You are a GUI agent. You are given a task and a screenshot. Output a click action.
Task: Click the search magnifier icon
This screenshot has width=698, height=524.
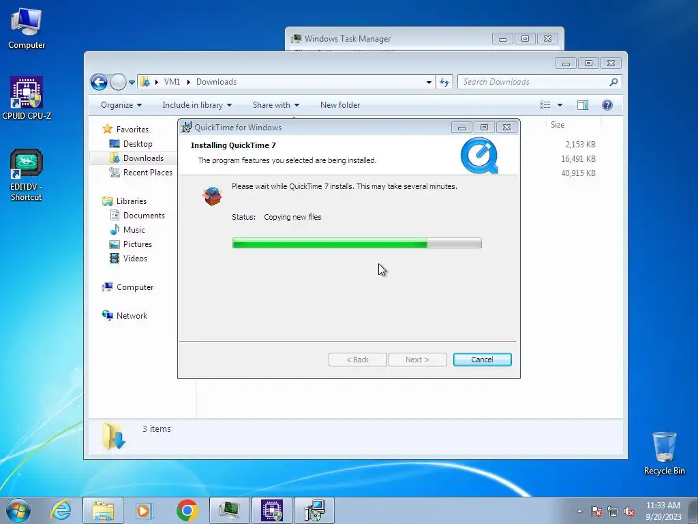[x=613, y=82]
